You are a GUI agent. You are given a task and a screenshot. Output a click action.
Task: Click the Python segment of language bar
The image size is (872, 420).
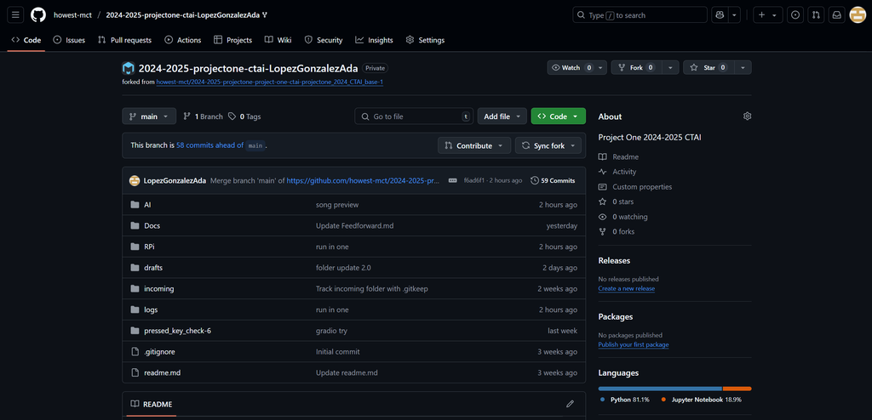click(x=660, y=389)
